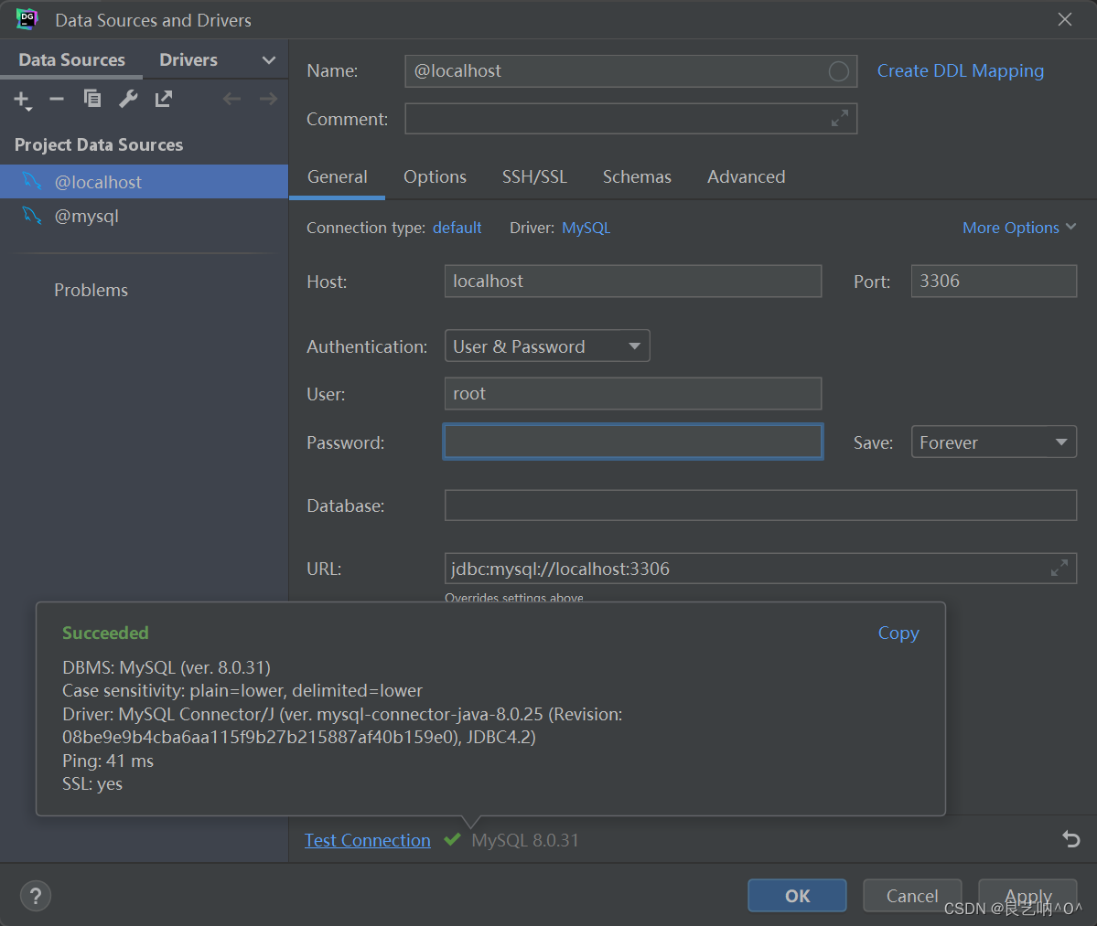The image size is (1097, 926).
Task: Click the 'MySQL 8.0.31' status text
Action: pos(525,840)
